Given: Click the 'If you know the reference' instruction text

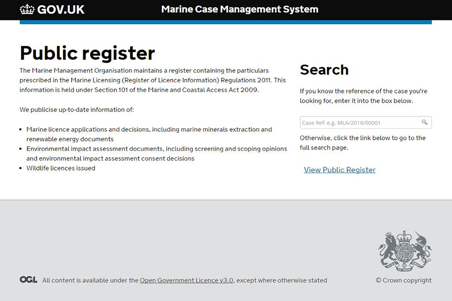Looking at the screenshot, I should pyautogui.click(x=363, y=96).
